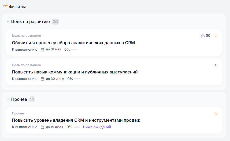The image size is (230, 141).
Task: Click the weight scale icon beside 50
Action: pyautogui.click(x=202, y=36)
